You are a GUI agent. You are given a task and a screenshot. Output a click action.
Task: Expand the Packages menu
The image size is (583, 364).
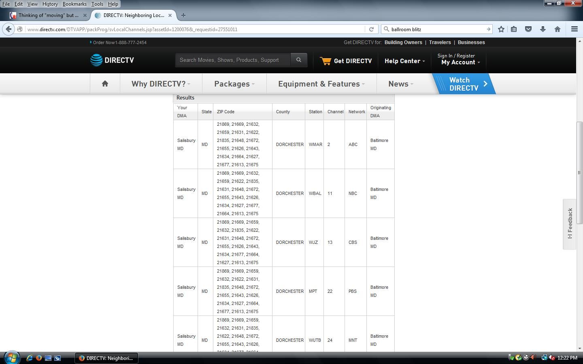[234, 84]
